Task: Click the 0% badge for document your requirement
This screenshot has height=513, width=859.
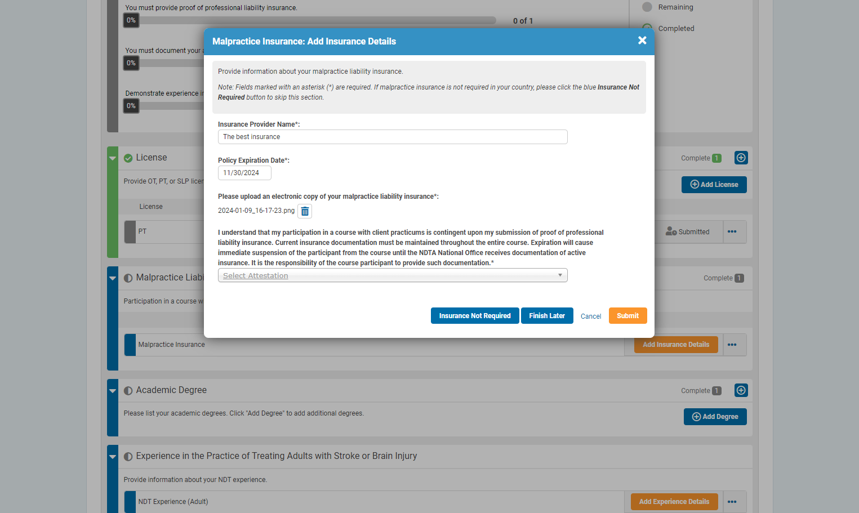Action: pos(131,63)
